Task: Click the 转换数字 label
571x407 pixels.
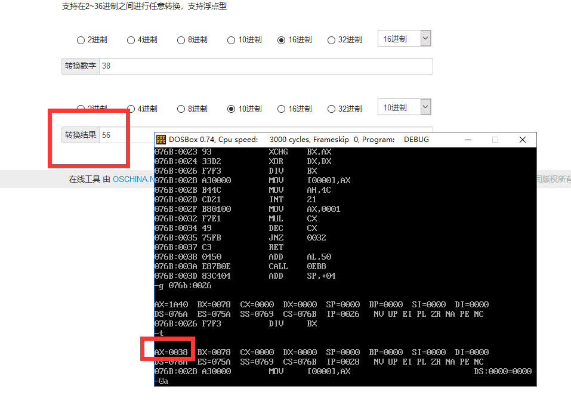Action: pyautogui.click(x=81, y=66)
